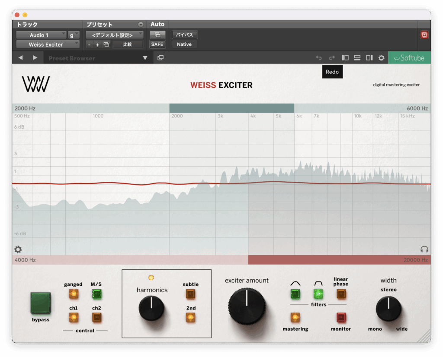Toggle the left side panel layout icon
The width and height of the screenshot is (443, 357).
click(x=345, y=58)
